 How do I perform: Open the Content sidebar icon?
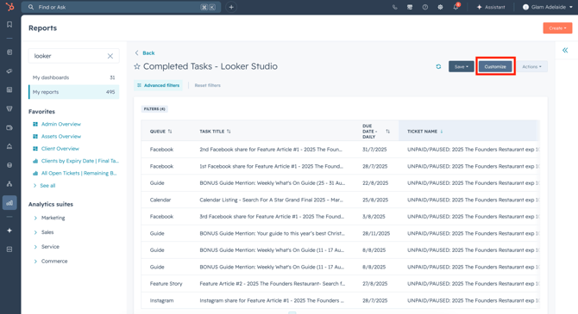[x=9, y=89]
